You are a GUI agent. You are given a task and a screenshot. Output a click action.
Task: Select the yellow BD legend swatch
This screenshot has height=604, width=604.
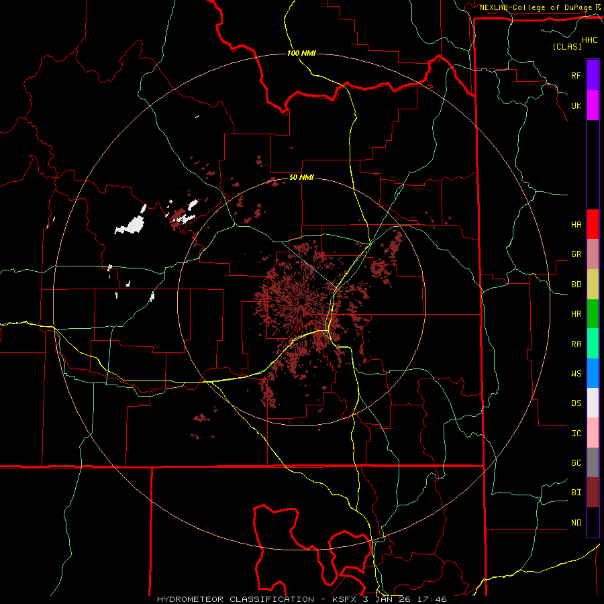593,284
